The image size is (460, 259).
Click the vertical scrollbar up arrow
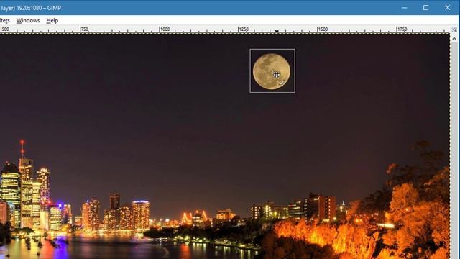pos(454,39)
